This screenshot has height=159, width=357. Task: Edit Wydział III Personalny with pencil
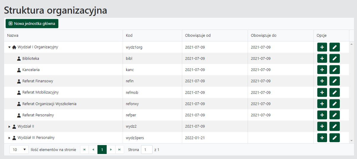tap(334, 138)
